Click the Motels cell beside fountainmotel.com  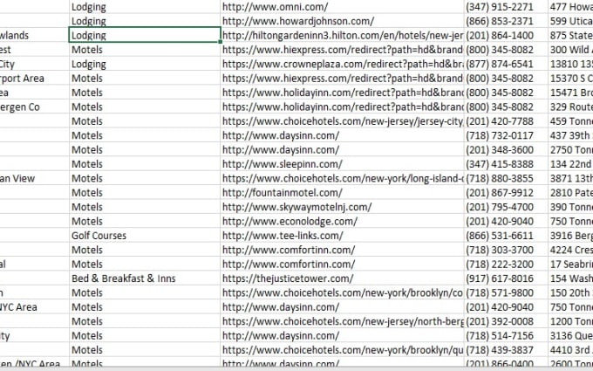point(145,193)
